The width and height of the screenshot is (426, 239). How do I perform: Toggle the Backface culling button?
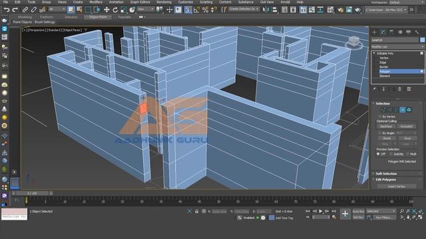tap(386, 126)
